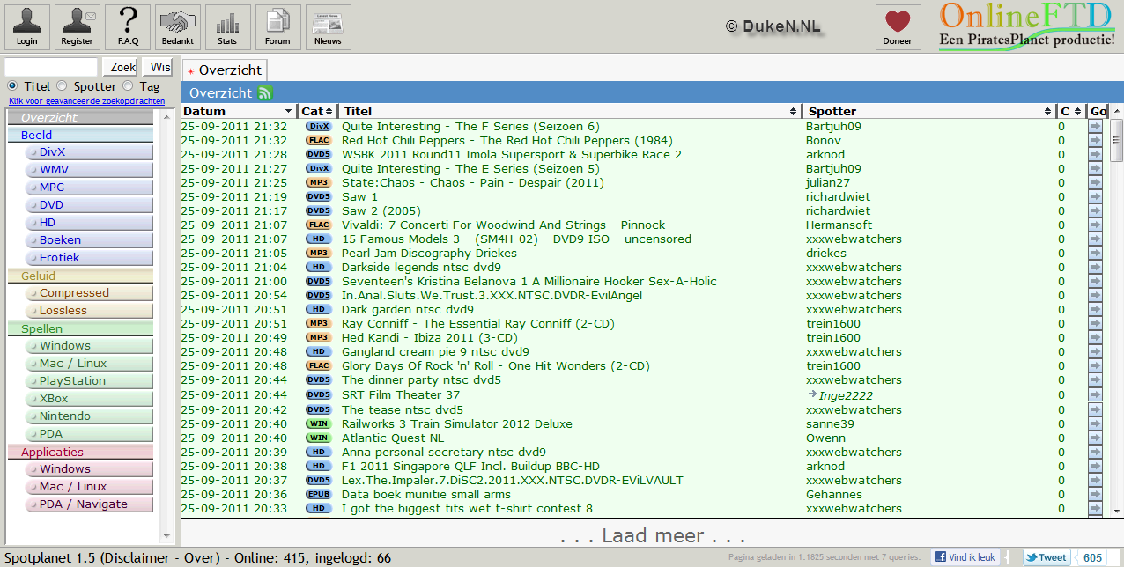
Task: Open spotter link Inge2222
Action: [846, 395]
